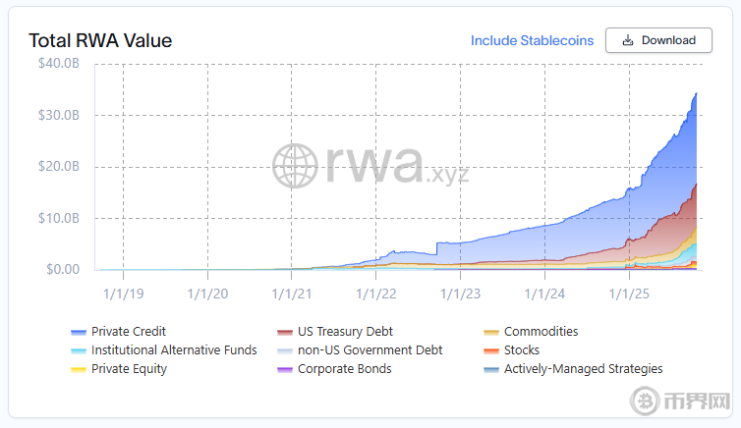Click the Total RWA Value title
Image resolution: width=741 pixels, height=428 pixels.
(x=100, y=40)
